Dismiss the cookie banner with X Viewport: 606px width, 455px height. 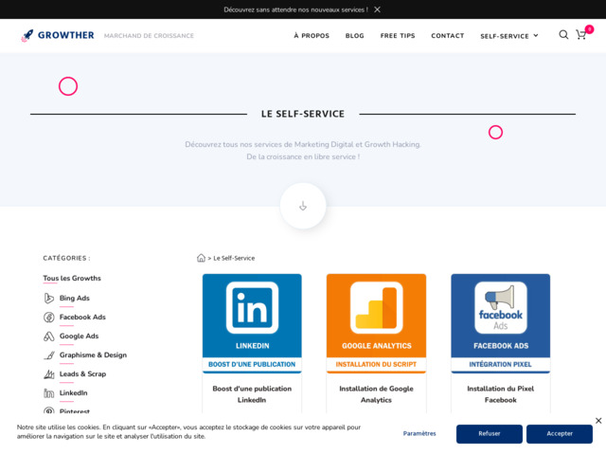(598, 421)
